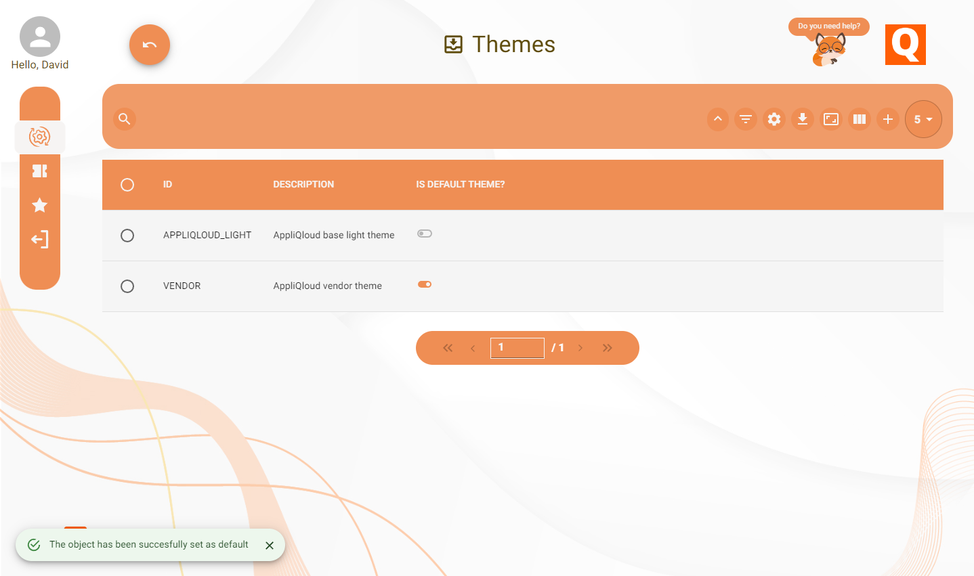Viewport: 974px width, 576px height.
Task: Select the VENDOR row radio button
Action: (x=127, y=286)
